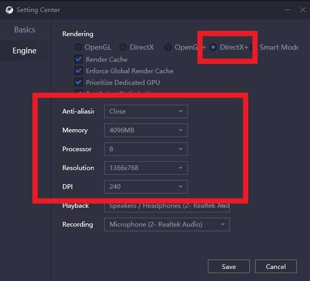Image resolution: width=310 pixels, height=281 pixels.
Task: Switch to the Basics tab
Action: pos(25,30)
